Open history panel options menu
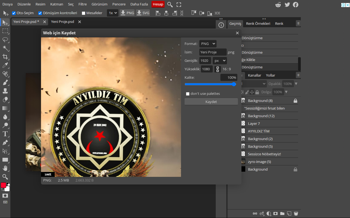Image resolution: width=350 pixels, height=218 pixels. (298, 23)
